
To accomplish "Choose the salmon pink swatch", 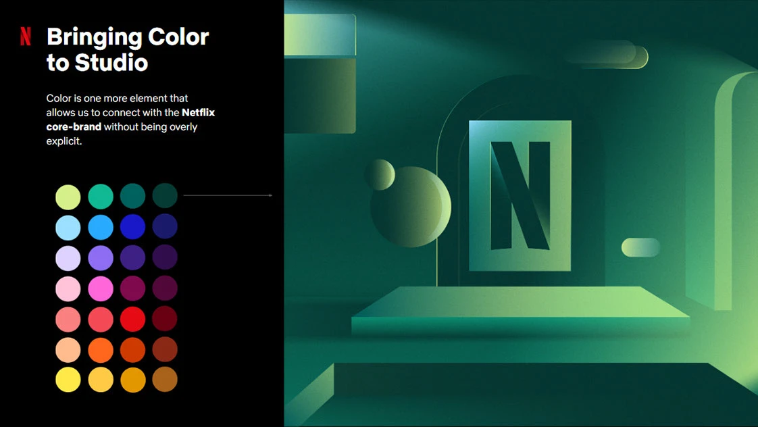I will click(68, 320).
